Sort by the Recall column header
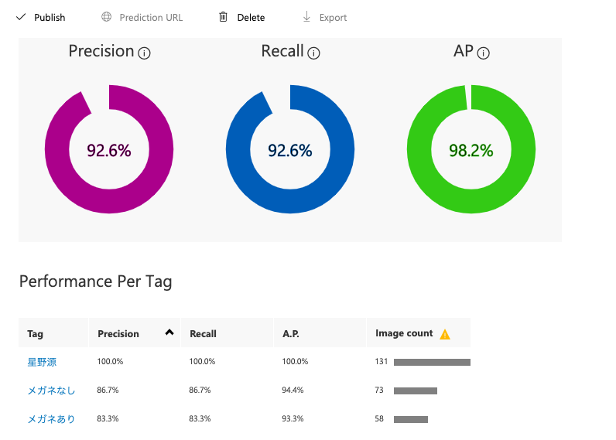This screenshot has width=616, height=440. tap(204, 334)
